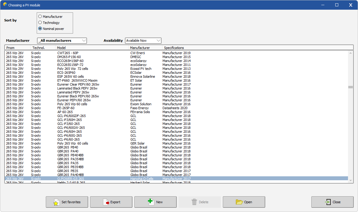The height and width of the screenshot is (212, 358).
Task: Click the vertical scrollbar thumb
Action: [350, 87]
